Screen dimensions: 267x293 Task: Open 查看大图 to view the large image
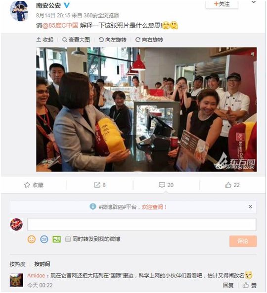[x=76, y=40]
